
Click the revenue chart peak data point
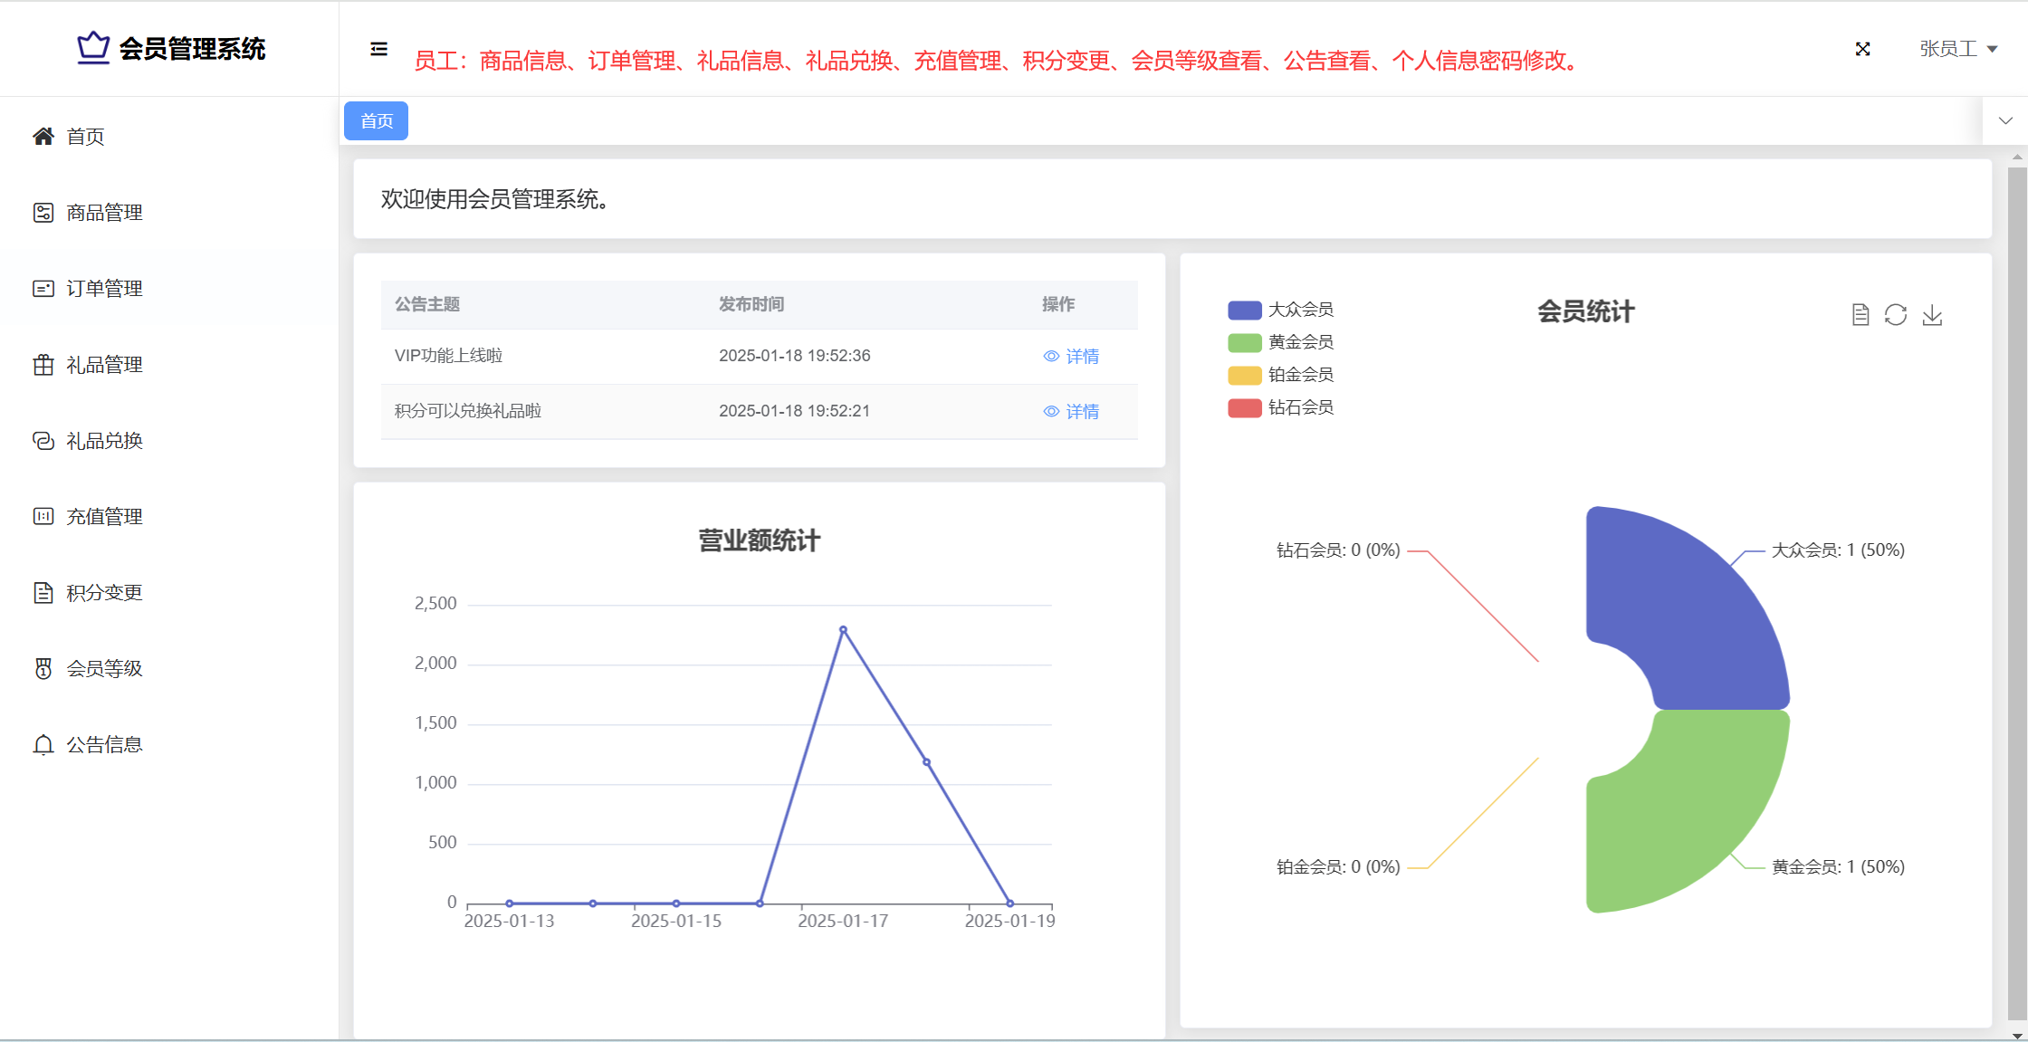pos(843,629)
